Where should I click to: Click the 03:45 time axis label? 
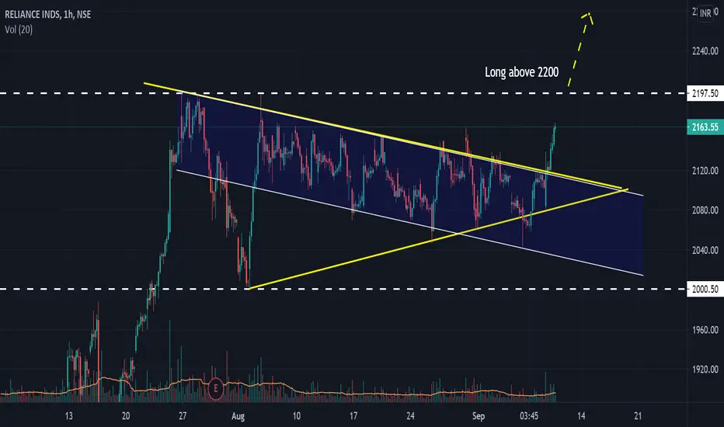(529, 416)
